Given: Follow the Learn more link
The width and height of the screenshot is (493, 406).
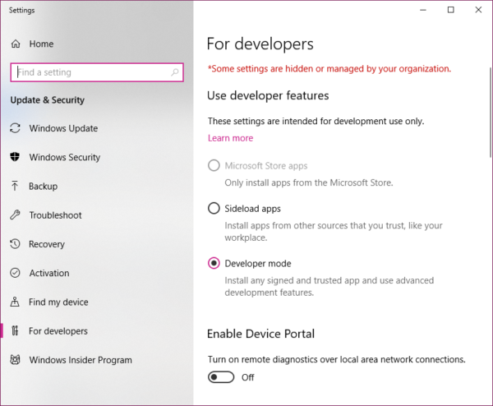Looking at the screenshot, I should (230, 138).
